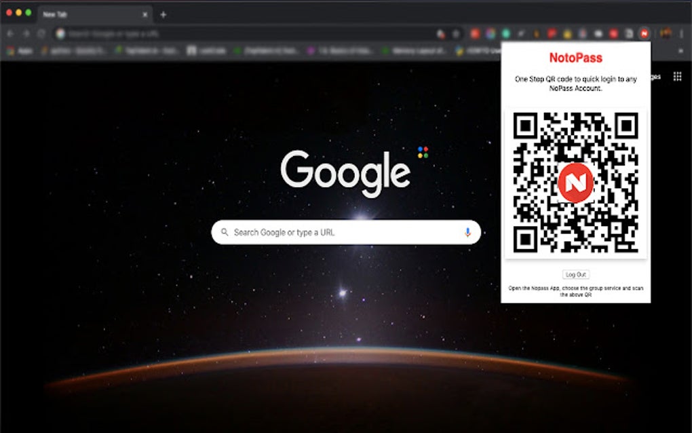692x433 pixels.
Task: Click the voice search microphone icon
Action: click(468, 232)
